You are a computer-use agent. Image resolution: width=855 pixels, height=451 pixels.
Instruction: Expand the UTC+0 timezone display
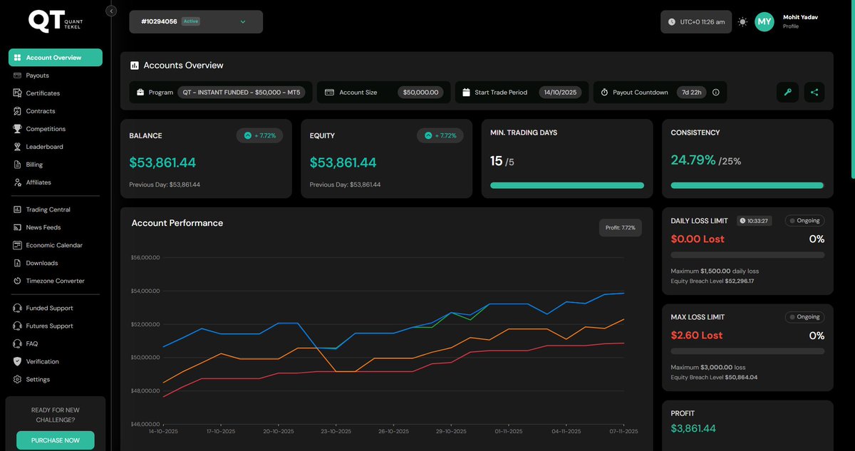pyautogui.click(x=695, y=21)
